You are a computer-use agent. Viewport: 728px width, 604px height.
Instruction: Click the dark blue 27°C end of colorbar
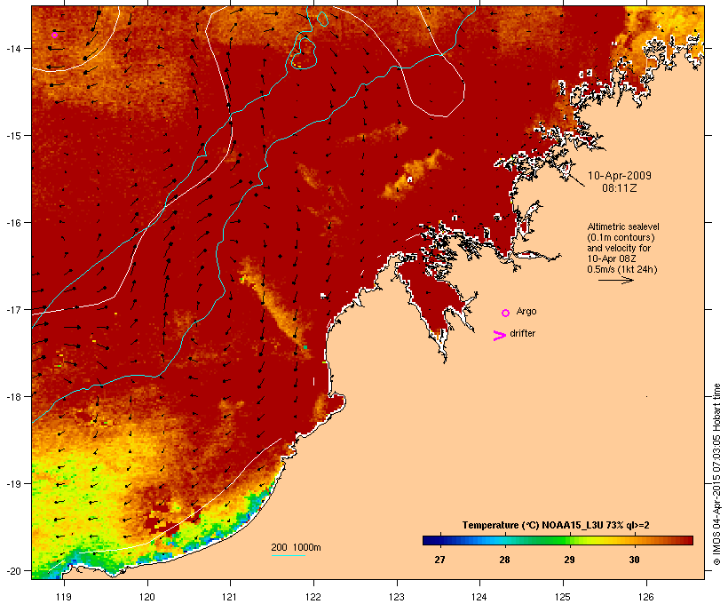tap(430, 540)
